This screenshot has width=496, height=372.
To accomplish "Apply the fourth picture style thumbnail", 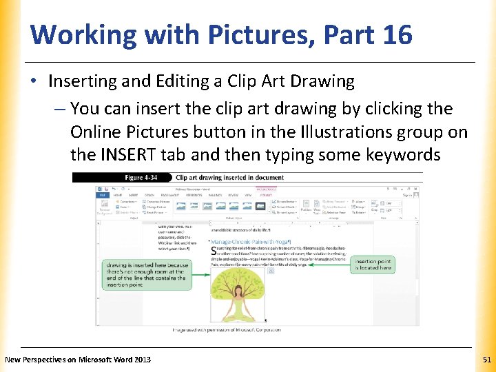I will coord(221,206).
